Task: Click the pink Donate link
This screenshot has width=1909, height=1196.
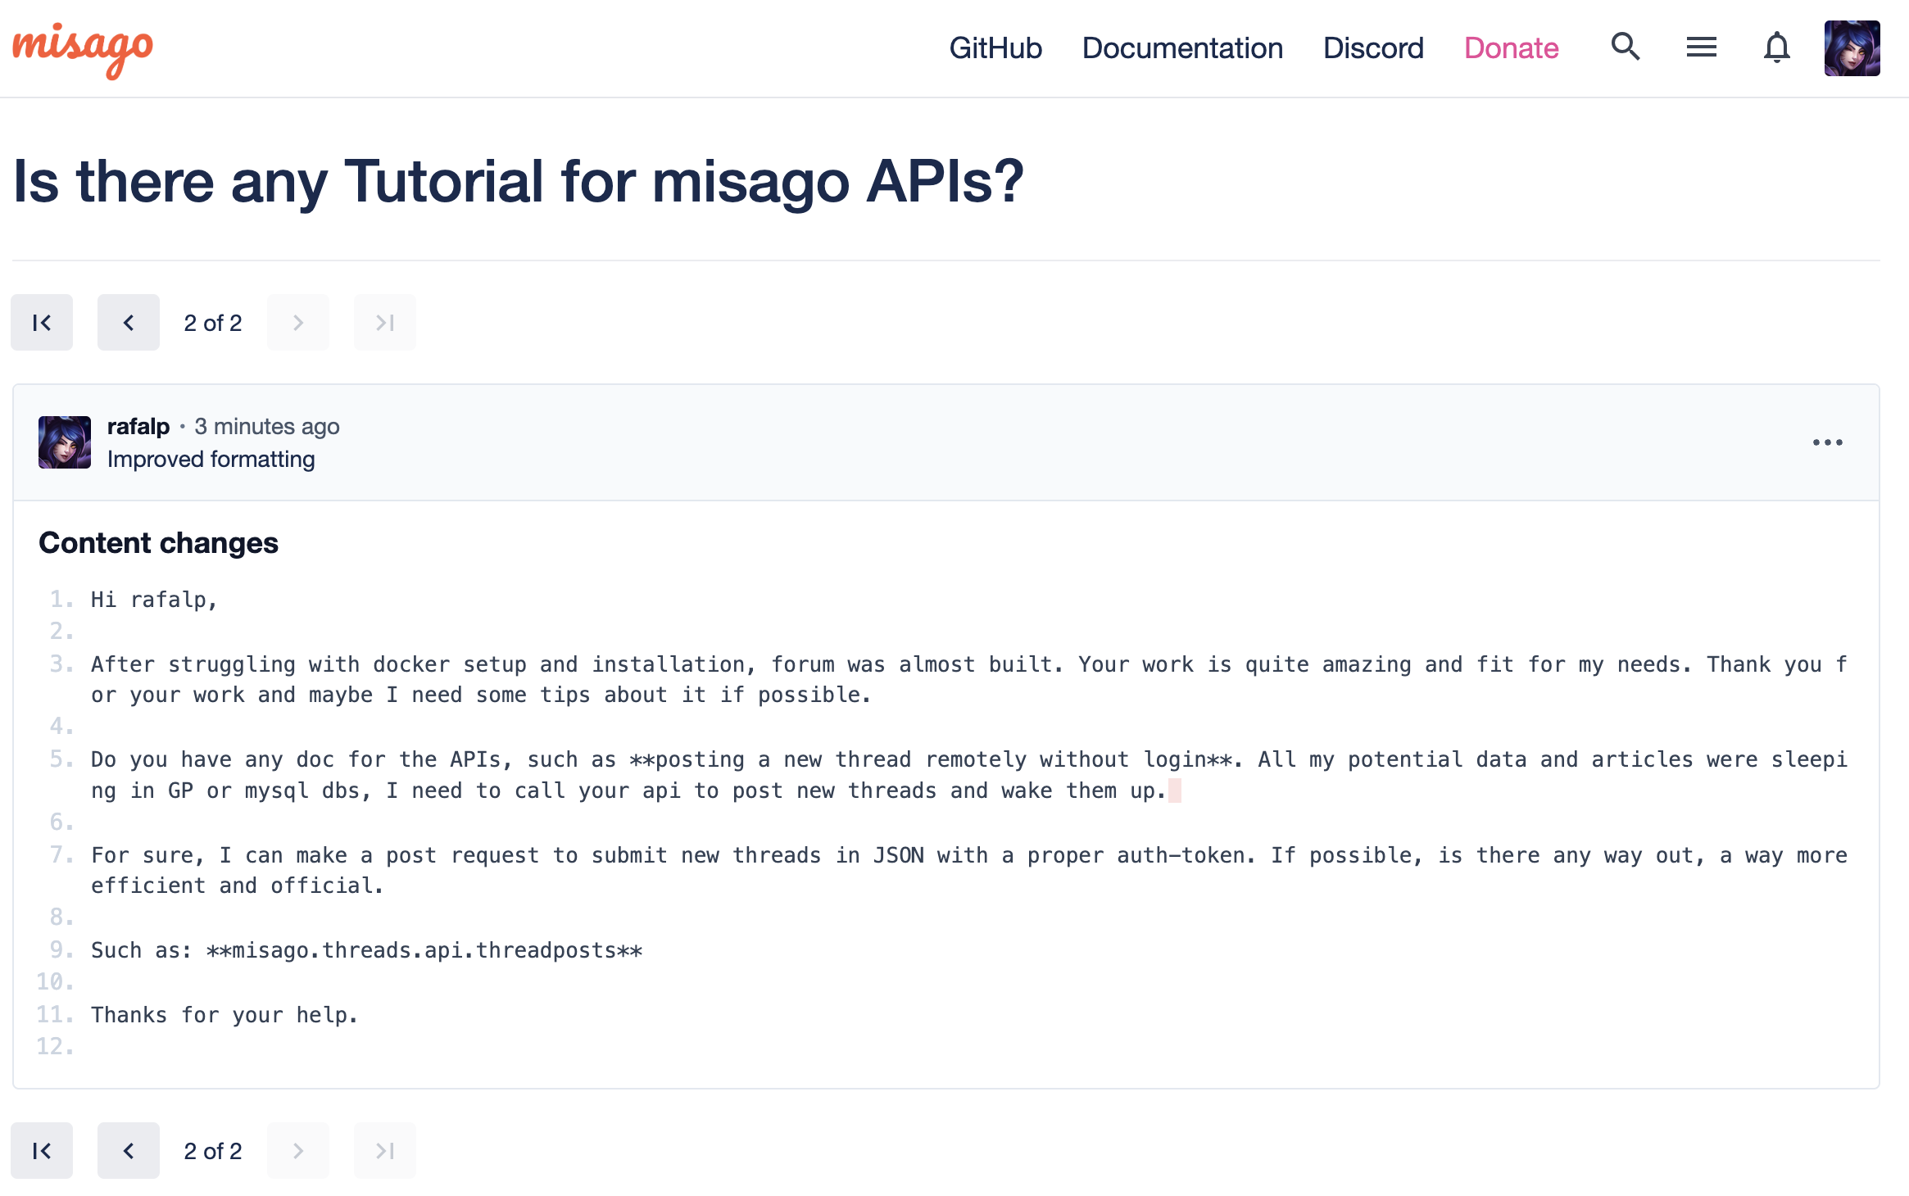Action: [1511, 48]
